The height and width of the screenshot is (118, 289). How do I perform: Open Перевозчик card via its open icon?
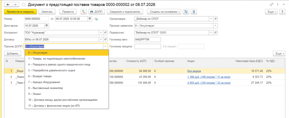215,33
